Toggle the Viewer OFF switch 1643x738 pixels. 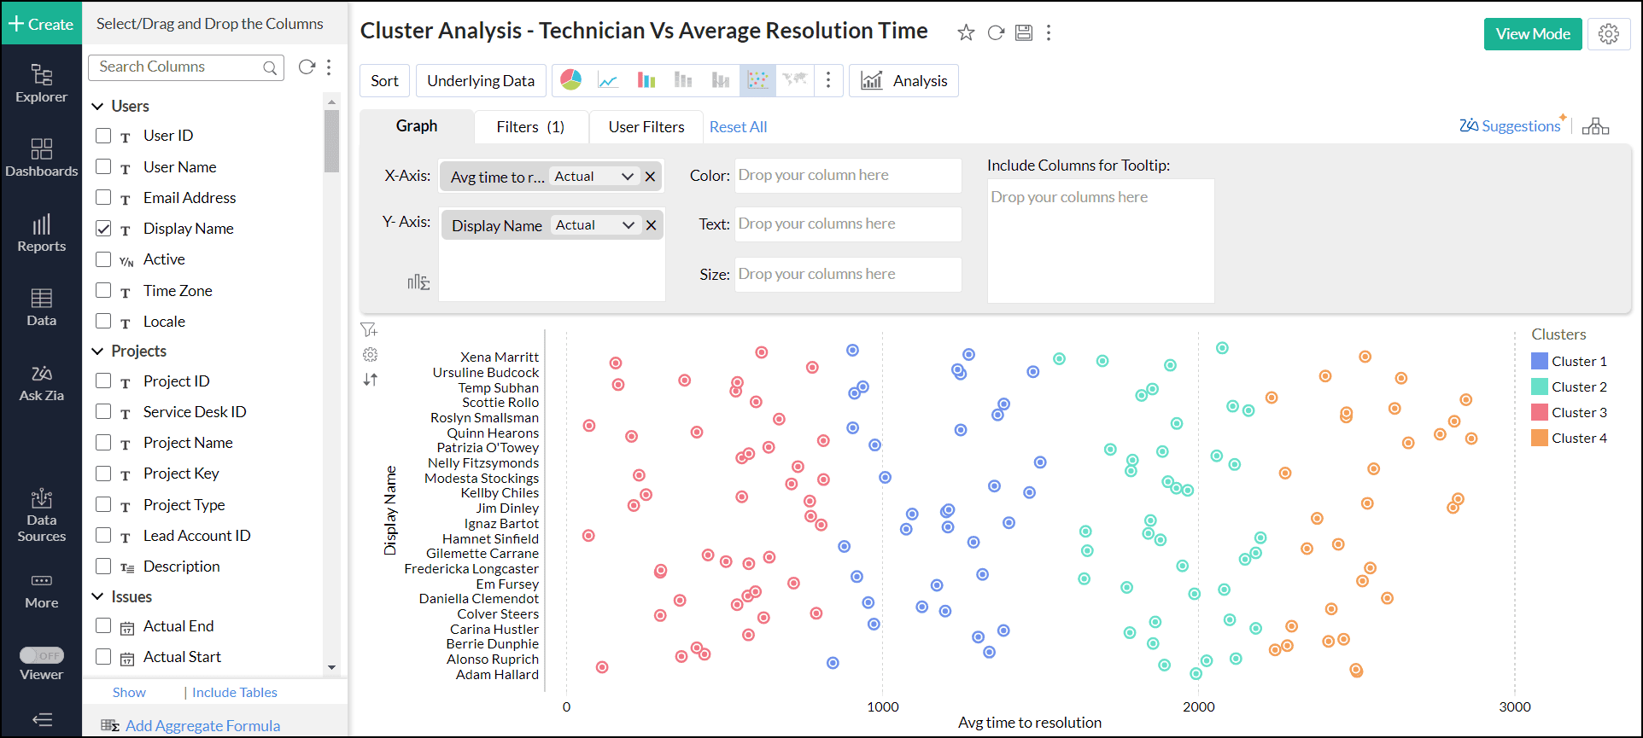click(42, 655)
